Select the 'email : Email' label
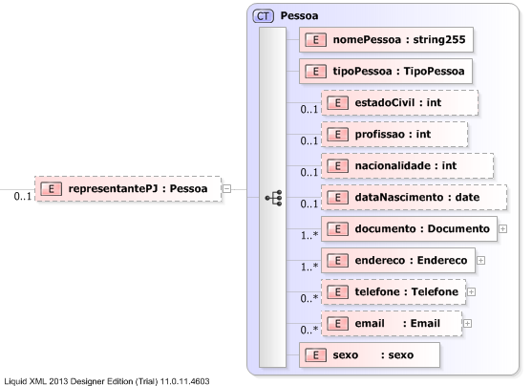532x386 pixels. 397,324
